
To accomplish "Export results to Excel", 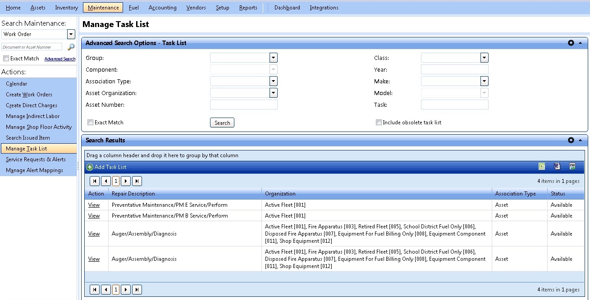I will [542, 167].
